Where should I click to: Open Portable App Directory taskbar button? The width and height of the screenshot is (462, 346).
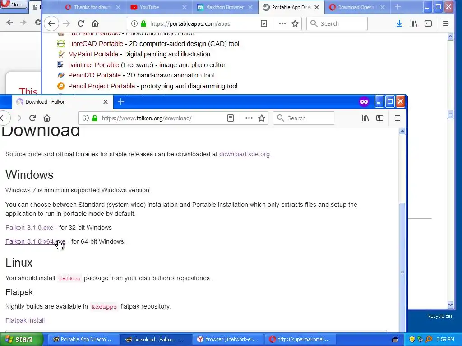(x=83, y=340)
